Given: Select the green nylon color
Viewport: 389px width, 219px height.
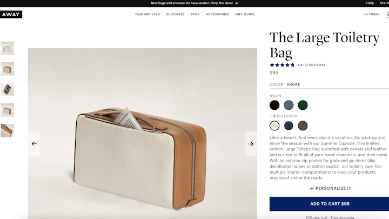Looking at the screenshot, I should pyautogui.click(x=303, y=105).
